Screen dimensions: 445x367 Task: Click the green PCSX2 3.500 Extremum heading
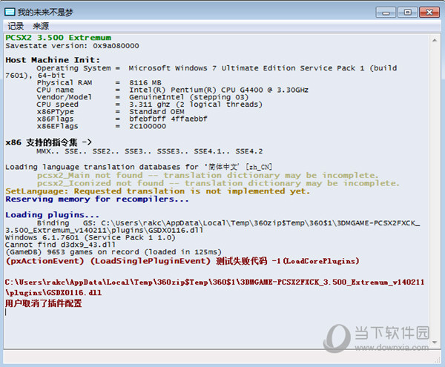point(58,38)
